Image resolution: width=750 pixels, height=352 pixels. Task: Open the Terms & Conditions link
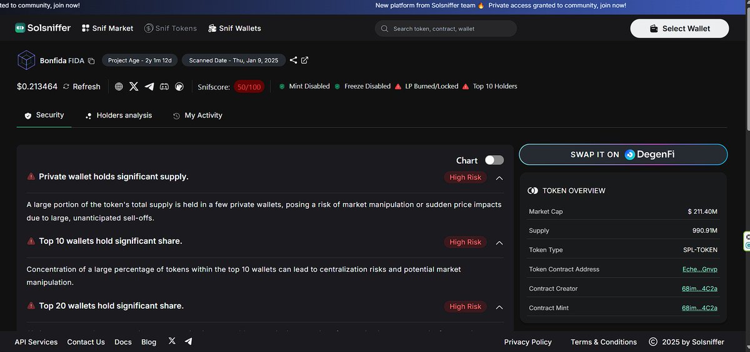click(x=604, y=342)
